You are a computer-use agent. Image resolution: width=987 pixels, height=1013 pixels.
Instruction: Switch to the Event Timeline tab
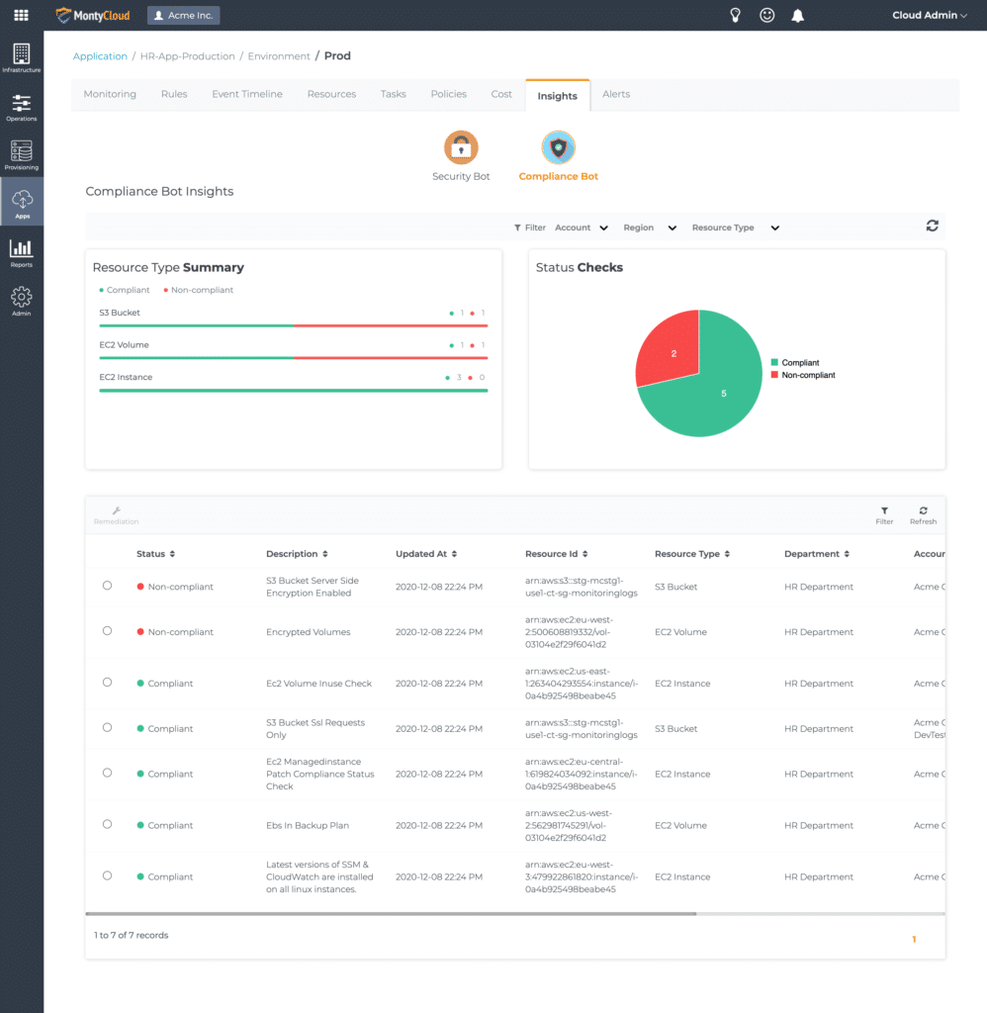(x=246, y=94)
